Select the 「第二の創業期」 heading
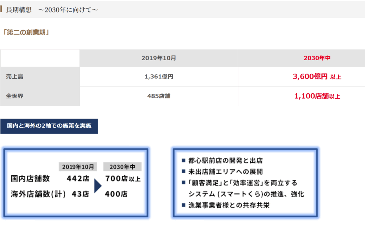 coord(26,32)
